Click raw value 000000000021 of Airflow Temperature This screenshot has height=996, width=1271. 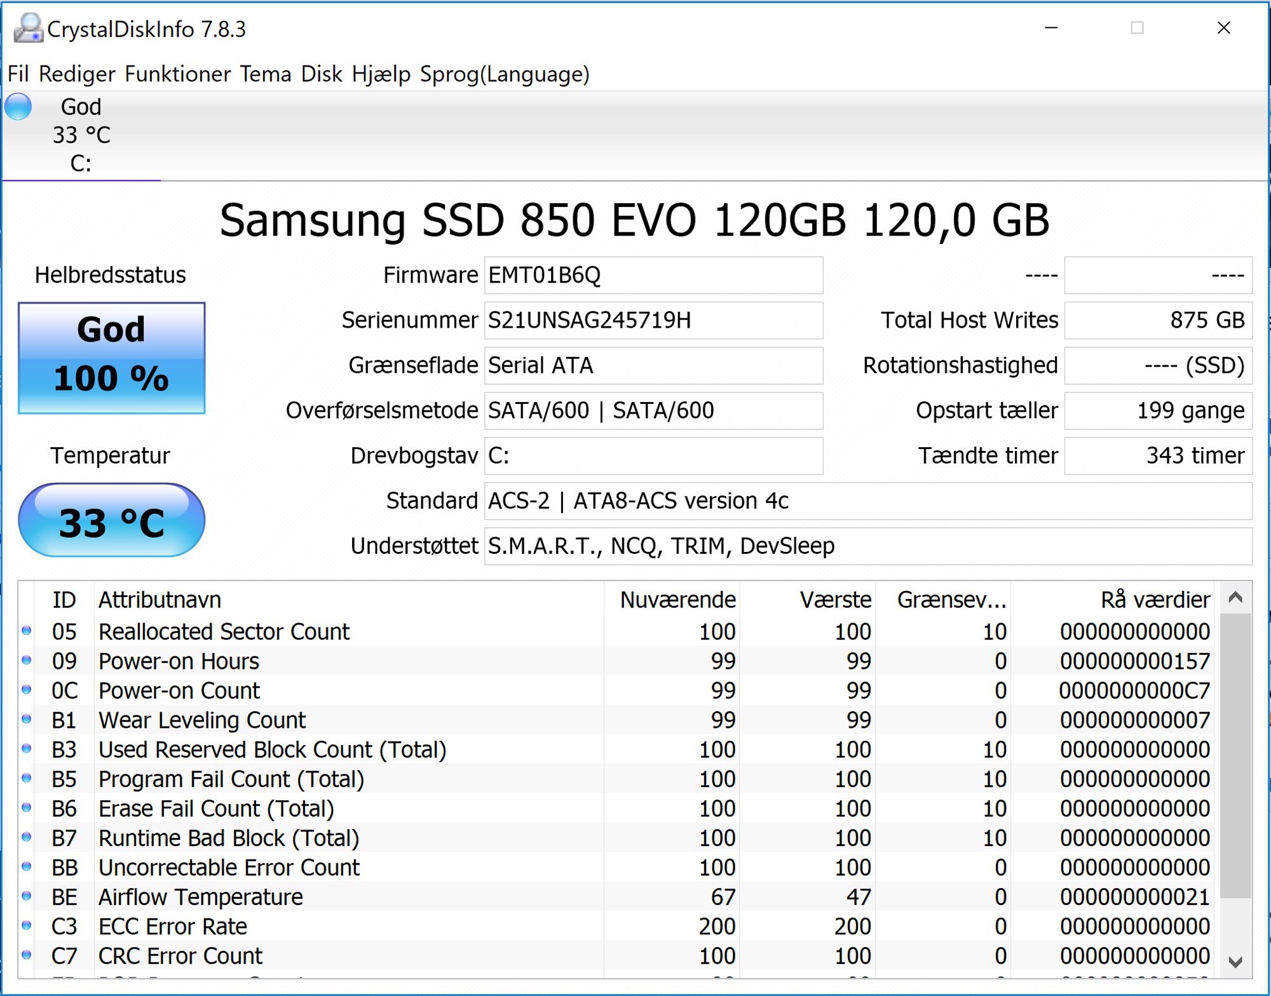(x=1135, y=897)
